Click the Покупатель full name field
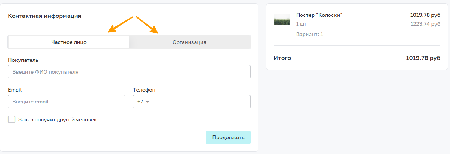This screenshot has height=154, width=450. [129, 72]
